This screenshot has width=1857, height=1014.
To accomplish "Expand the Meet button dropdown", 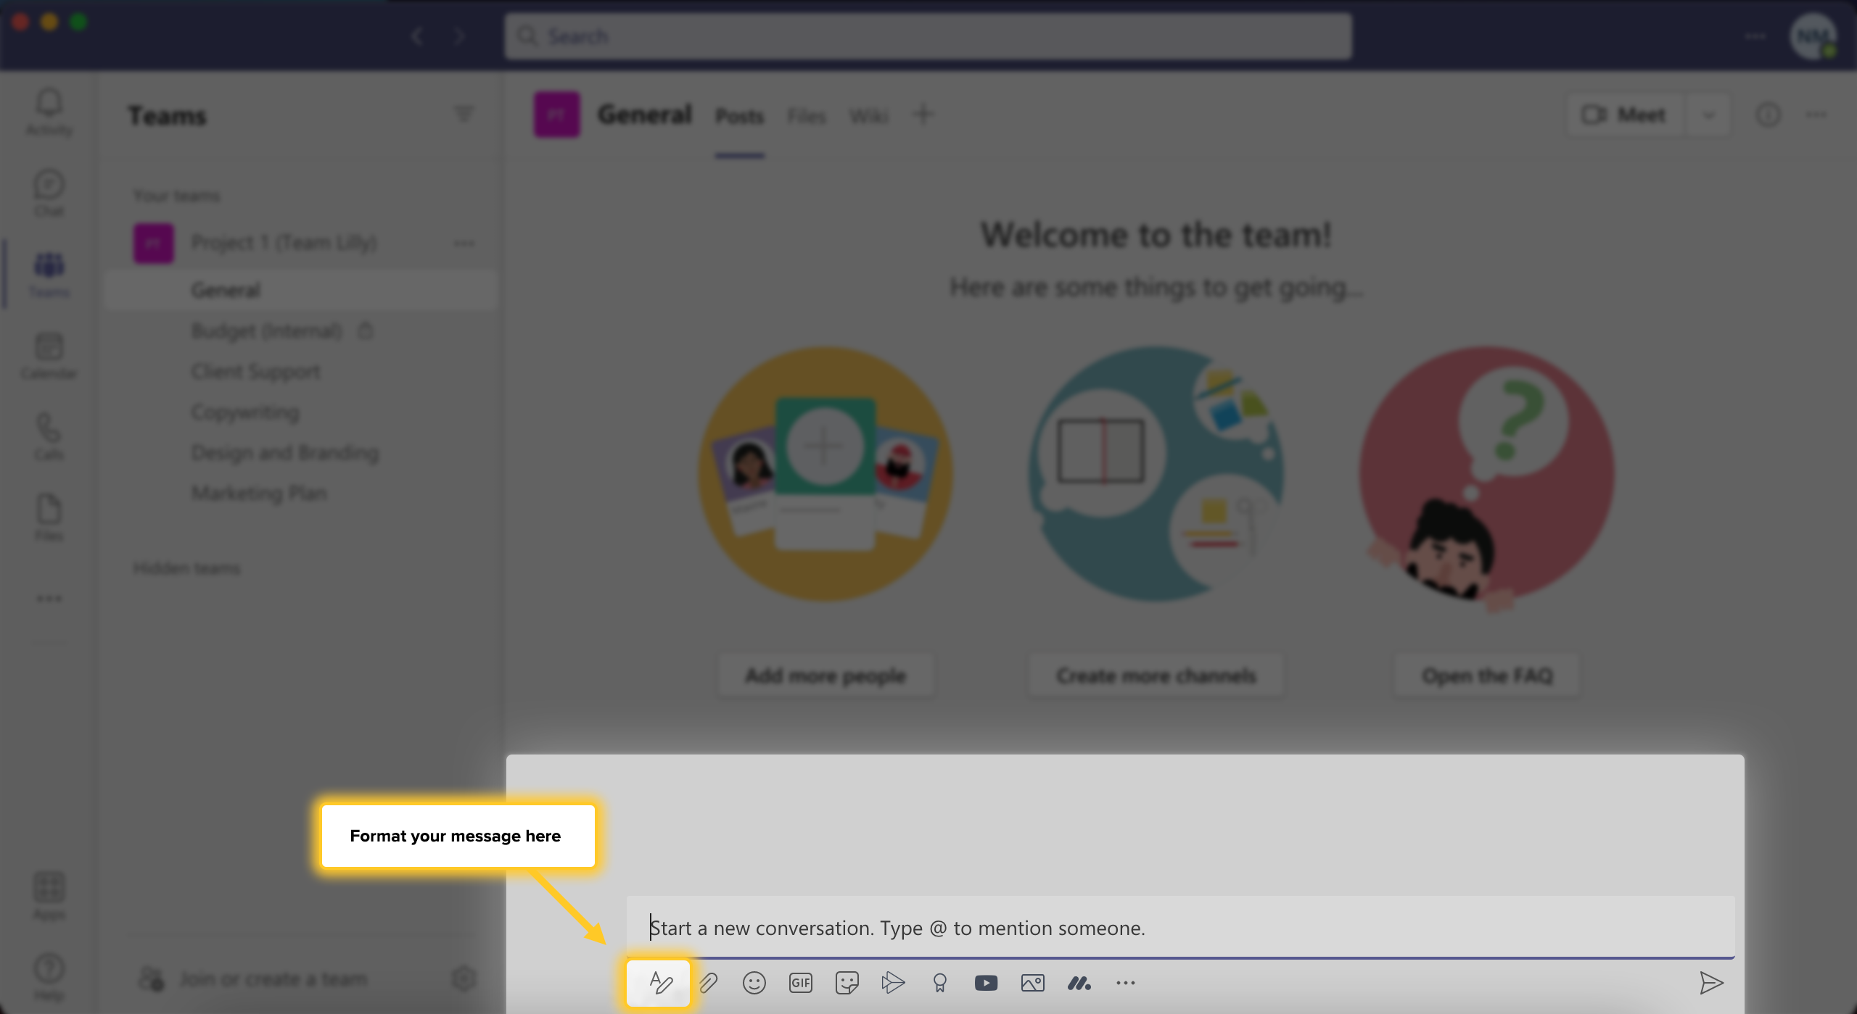I will [x=1707, y=114].
